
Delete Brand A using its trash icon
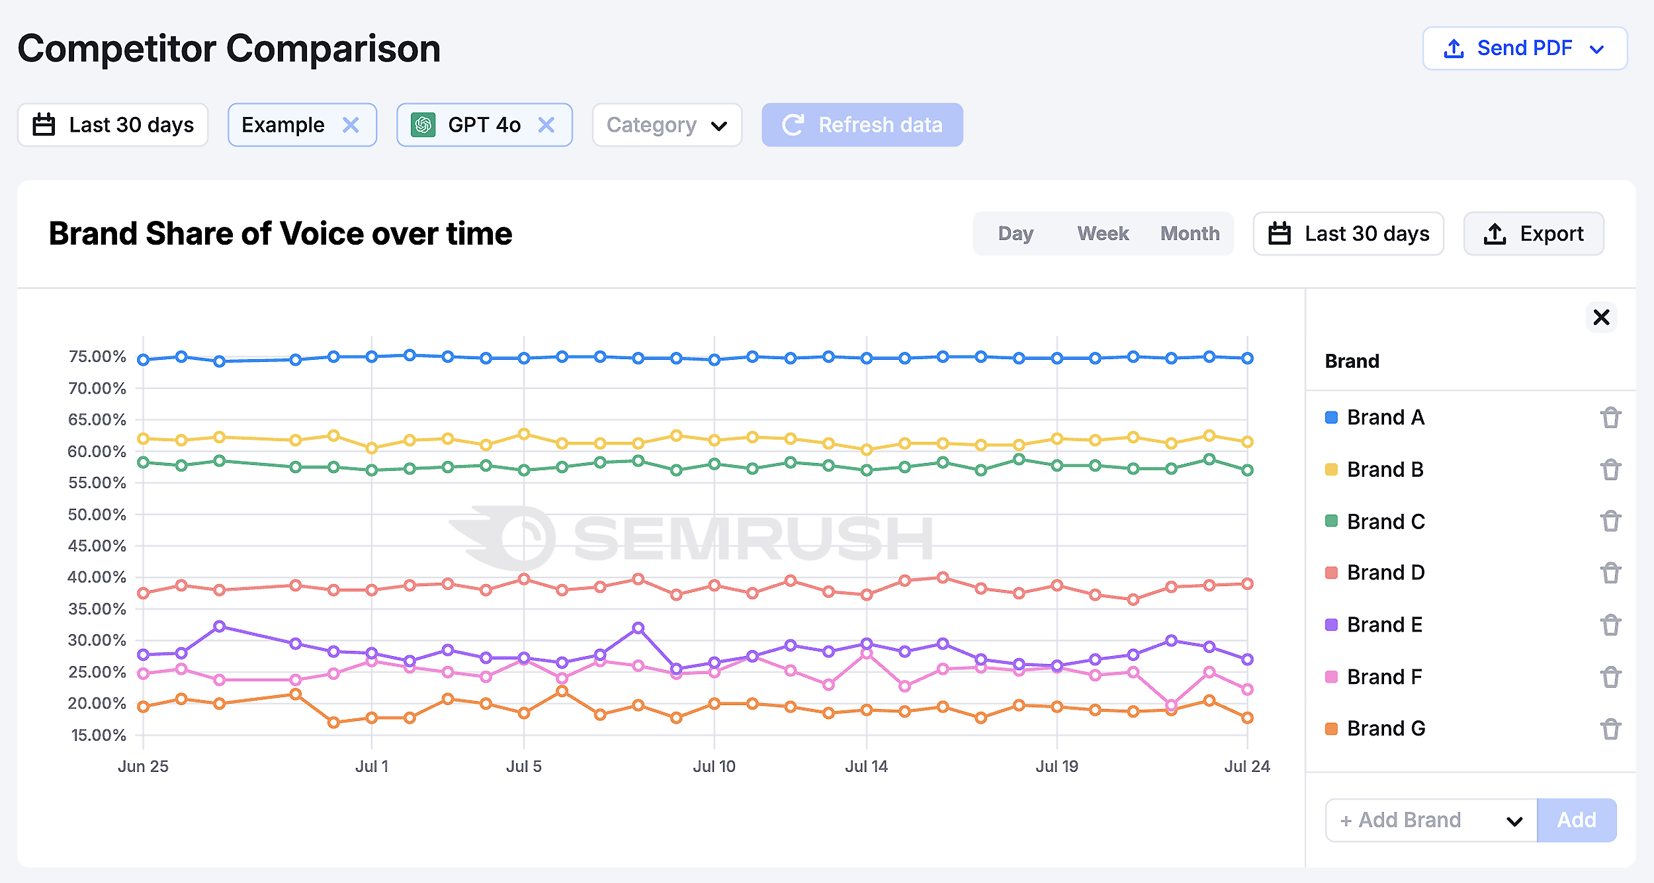[1610, 417]
